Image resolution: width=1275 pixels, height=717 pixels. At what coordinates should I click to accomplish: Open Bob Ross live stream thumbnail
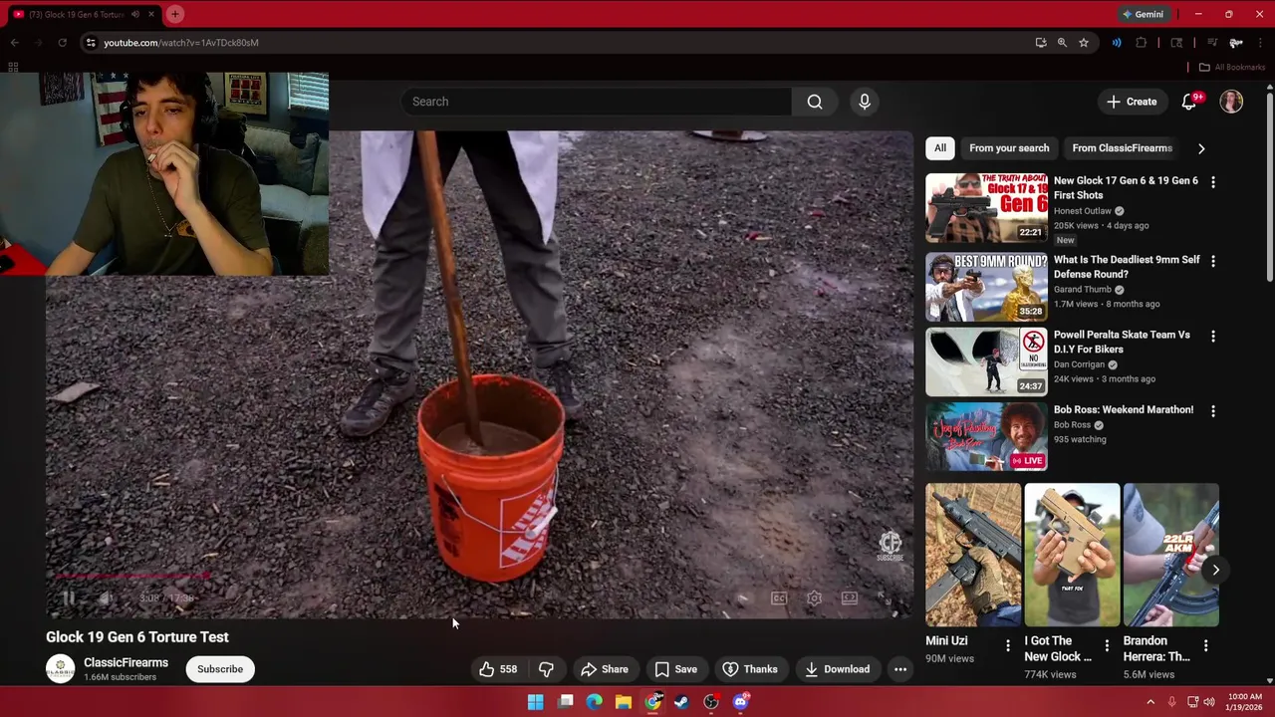(x=986, y=436)
